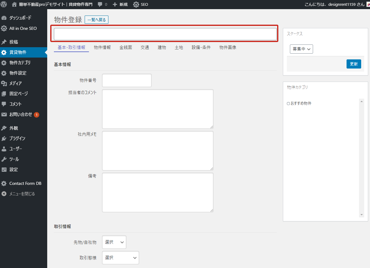Check the おすすめ物件 category checkbox

(288, 104)
